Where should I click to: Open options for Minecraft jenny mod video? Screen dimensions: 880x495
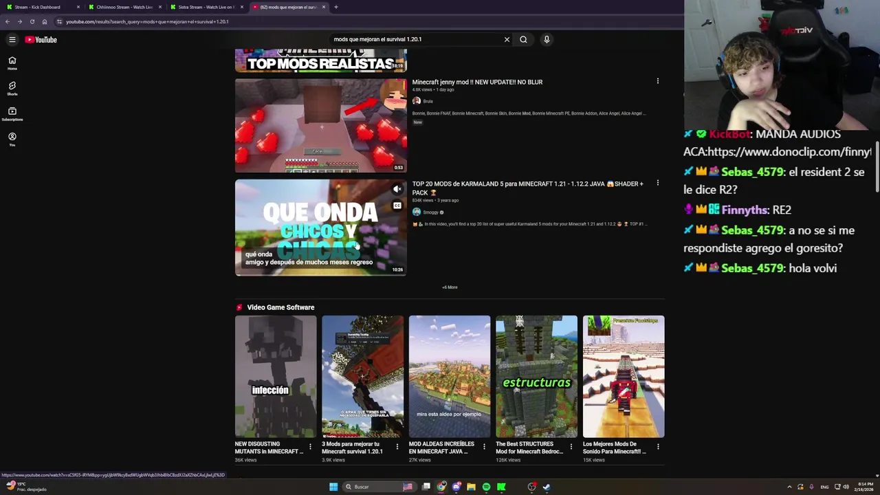657,81
